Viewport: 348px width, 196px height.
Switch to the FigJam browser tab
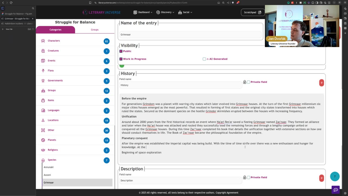pos(17,14)
